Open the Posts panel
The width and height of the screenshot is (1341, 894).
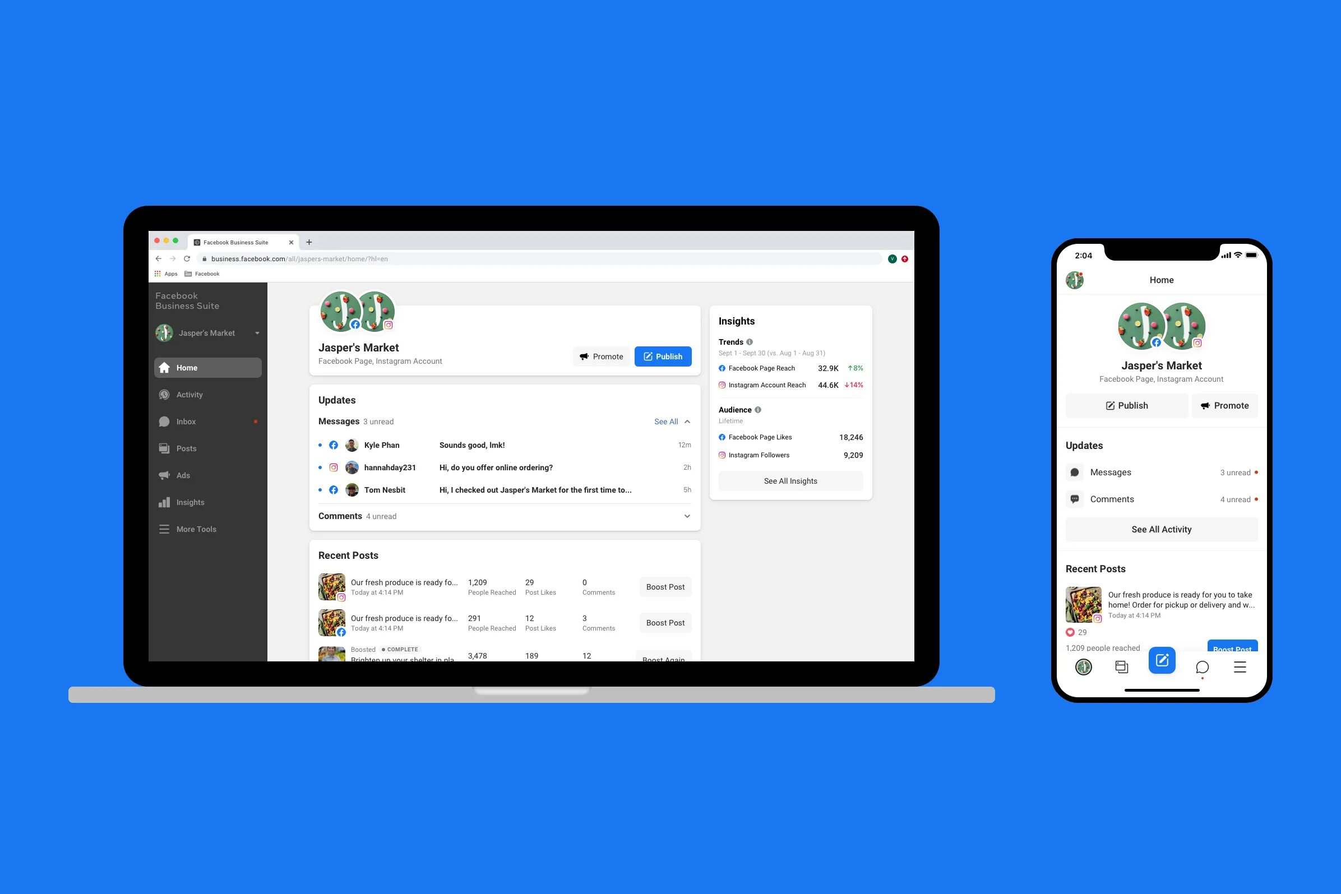[x=186, y=448]
